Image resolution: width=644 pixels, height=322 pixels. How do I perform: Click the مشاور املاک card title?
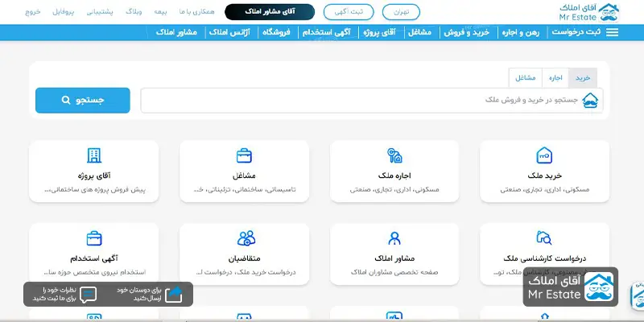394,258
